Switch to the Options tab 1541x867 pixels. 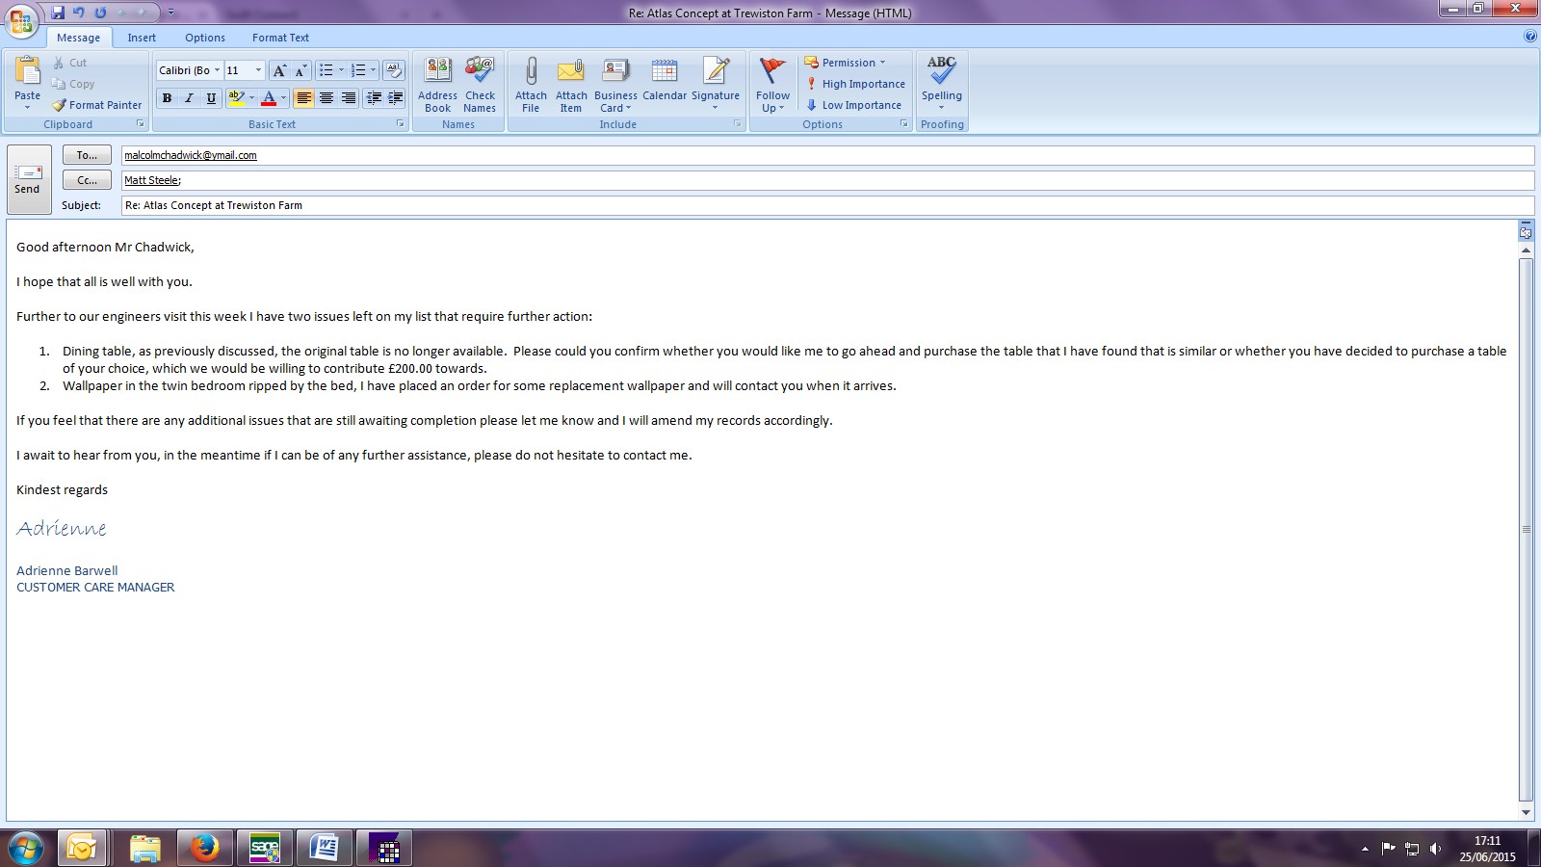pyautogui.click(x=205, y=38)
